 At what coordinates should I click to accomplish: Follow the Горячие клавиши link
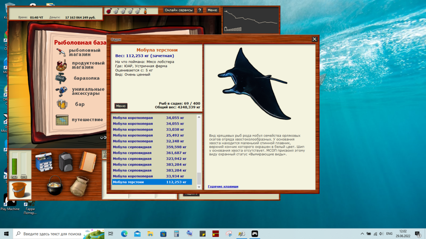pos(223,186)
